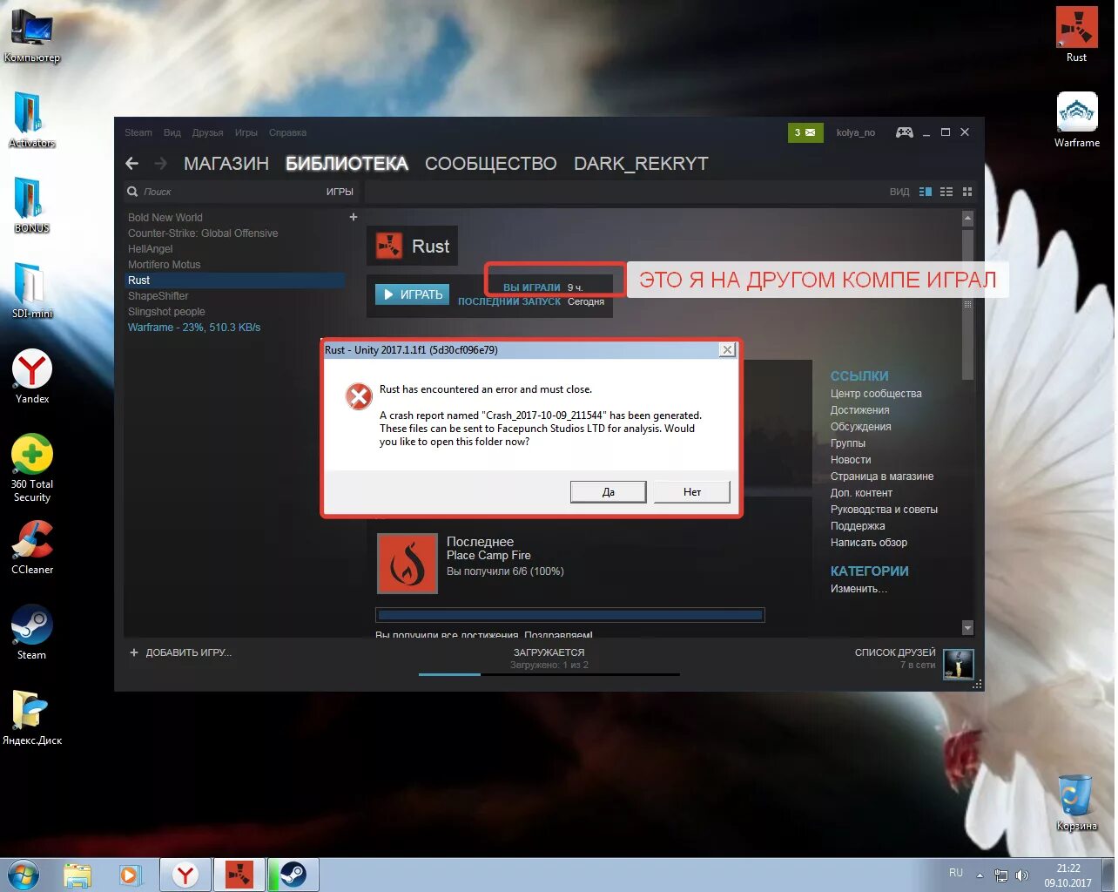Open Big Picture mode controller icon

[905, 132]
